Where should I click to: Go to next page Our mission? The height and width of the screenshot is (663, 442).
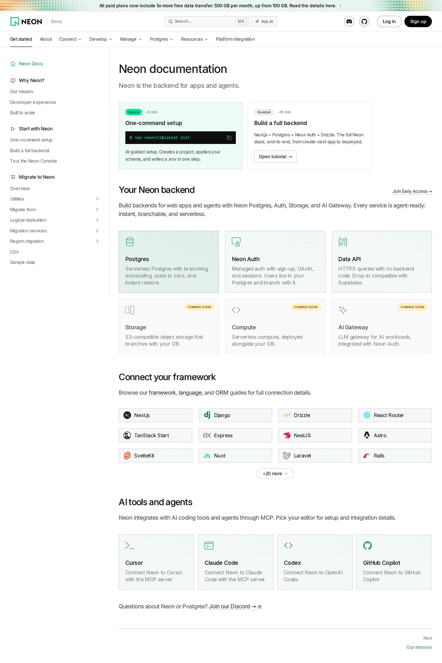pyautogui.click(x=419, y=647)
